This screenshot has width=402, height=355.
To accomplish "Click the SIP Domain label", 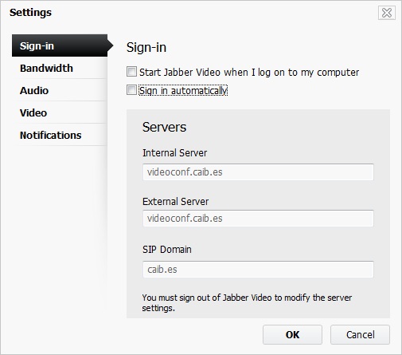I will tap(167, 250).
